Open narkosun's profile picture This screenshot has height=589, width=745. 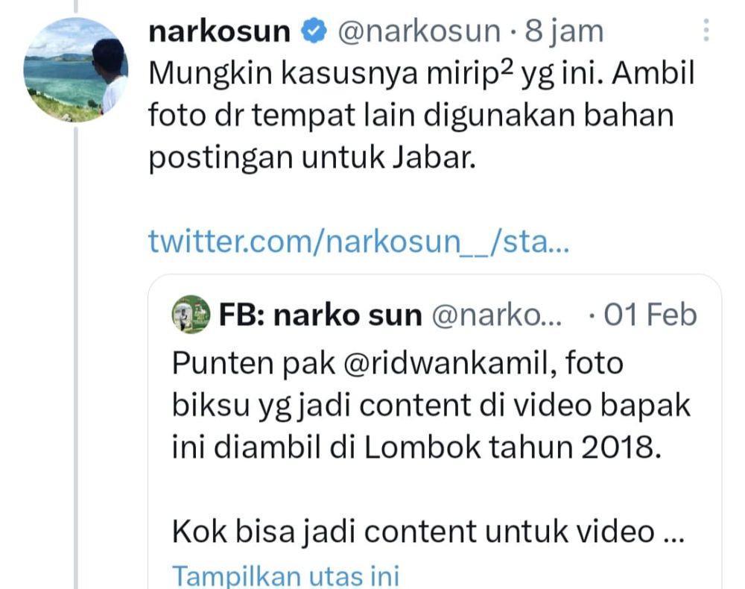(x=76, y=70)
